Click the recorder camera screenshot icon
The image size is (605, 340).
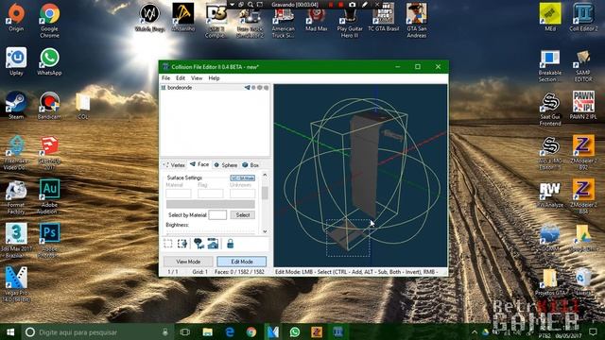(352, 5)
